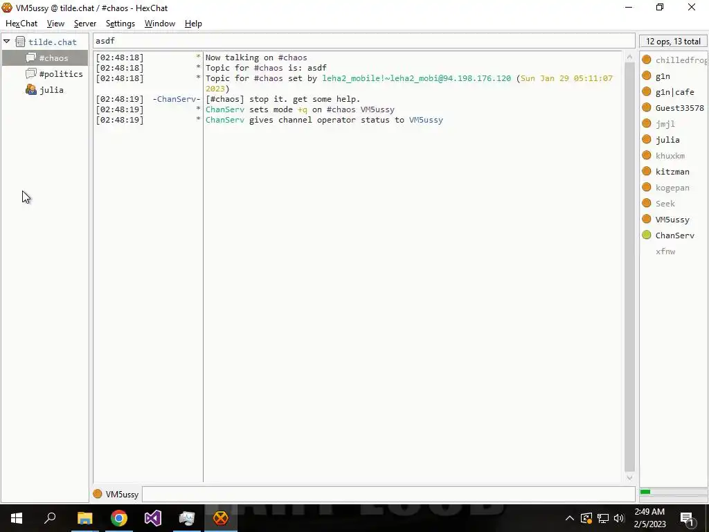Screen dimensions: 709x532
Task: Click the leha2_mobile hostmask in topic line
Action: [416, 78]
